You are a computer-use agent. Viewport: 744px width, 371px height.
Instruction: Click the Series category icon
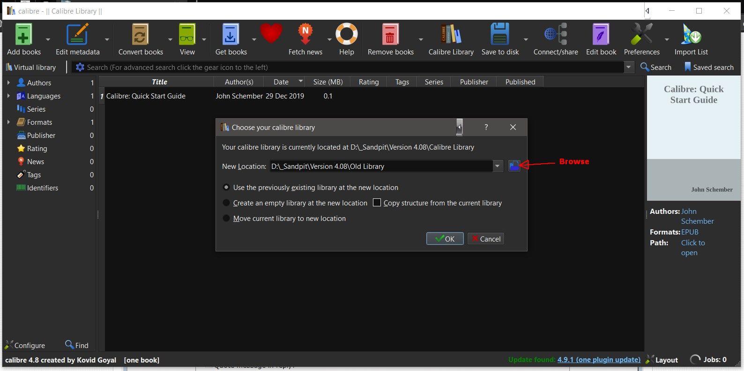(x=21, y=109)
